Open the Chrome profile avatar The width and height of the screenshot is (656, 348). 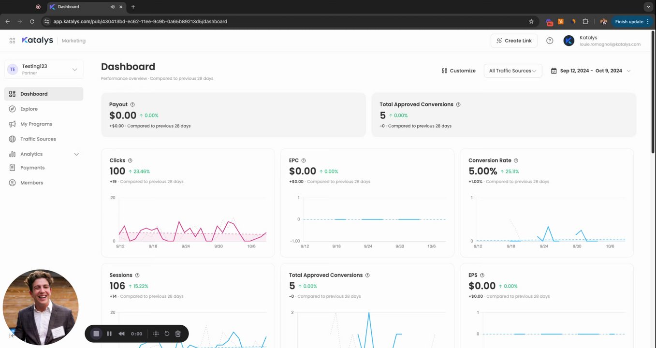tap(603, 21)
